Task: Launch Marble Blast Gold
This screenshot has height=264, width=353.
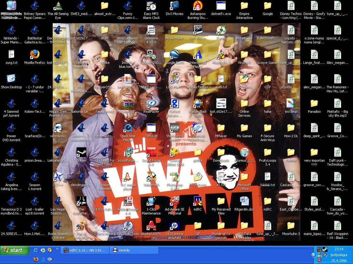Action: 198,108
